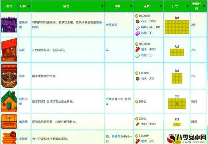Follow the 石头 link with quantity 500
This screenshot has height=144, width=208.
(144, 21)
